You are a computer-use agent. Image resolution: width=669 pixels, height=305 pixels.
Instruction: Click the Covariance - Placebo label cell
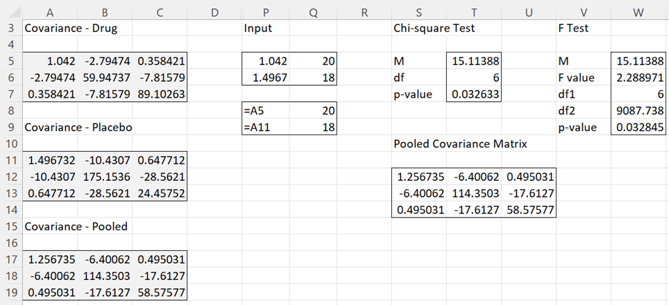click(50, 128)
